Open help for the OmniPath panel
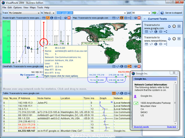Screen dimensions: 185x138 point(136,67)
